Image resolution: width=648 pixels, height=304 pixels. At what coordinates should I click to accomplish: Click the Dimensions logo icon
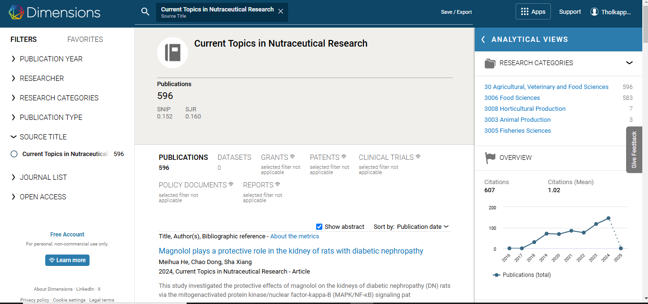click(x=16, y=12)
